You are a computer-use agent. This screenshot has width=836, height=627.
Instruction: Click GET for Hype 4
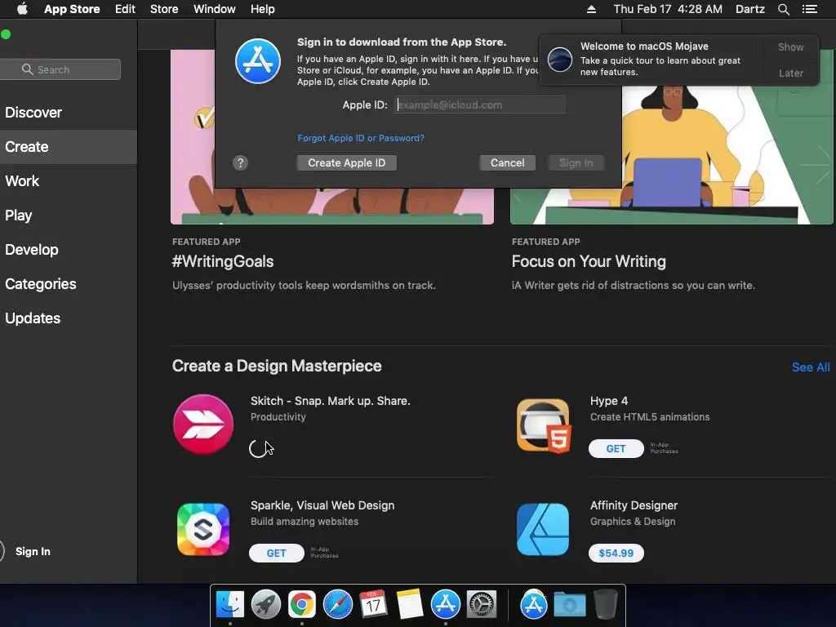pos(616,448)
